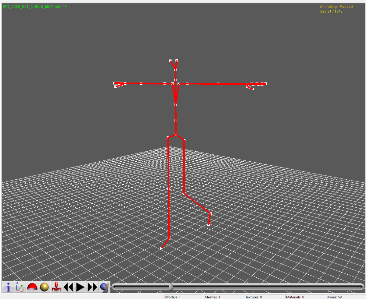This screenshot has width=366, height=299.
Task: Click the 'Animating - Paused' status text
Action: coord(336,6)
